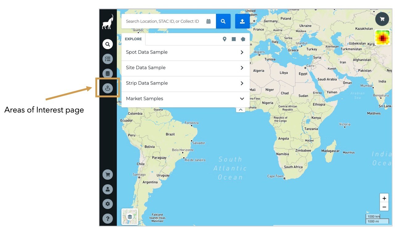Screen dimensions: 395x229
Task: Open the map layers switcher
Action: point(130,217)
